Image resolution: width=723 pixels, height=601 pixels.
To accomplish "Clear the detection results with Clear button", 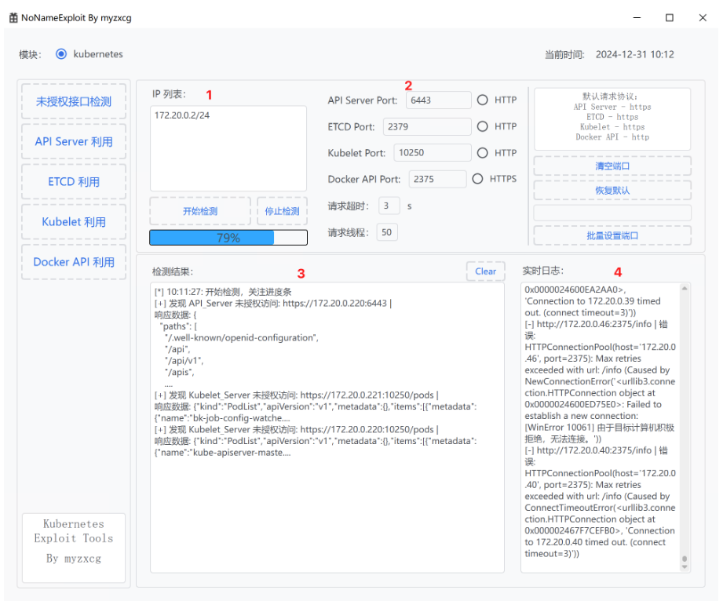I will click(x=486, y=271).
